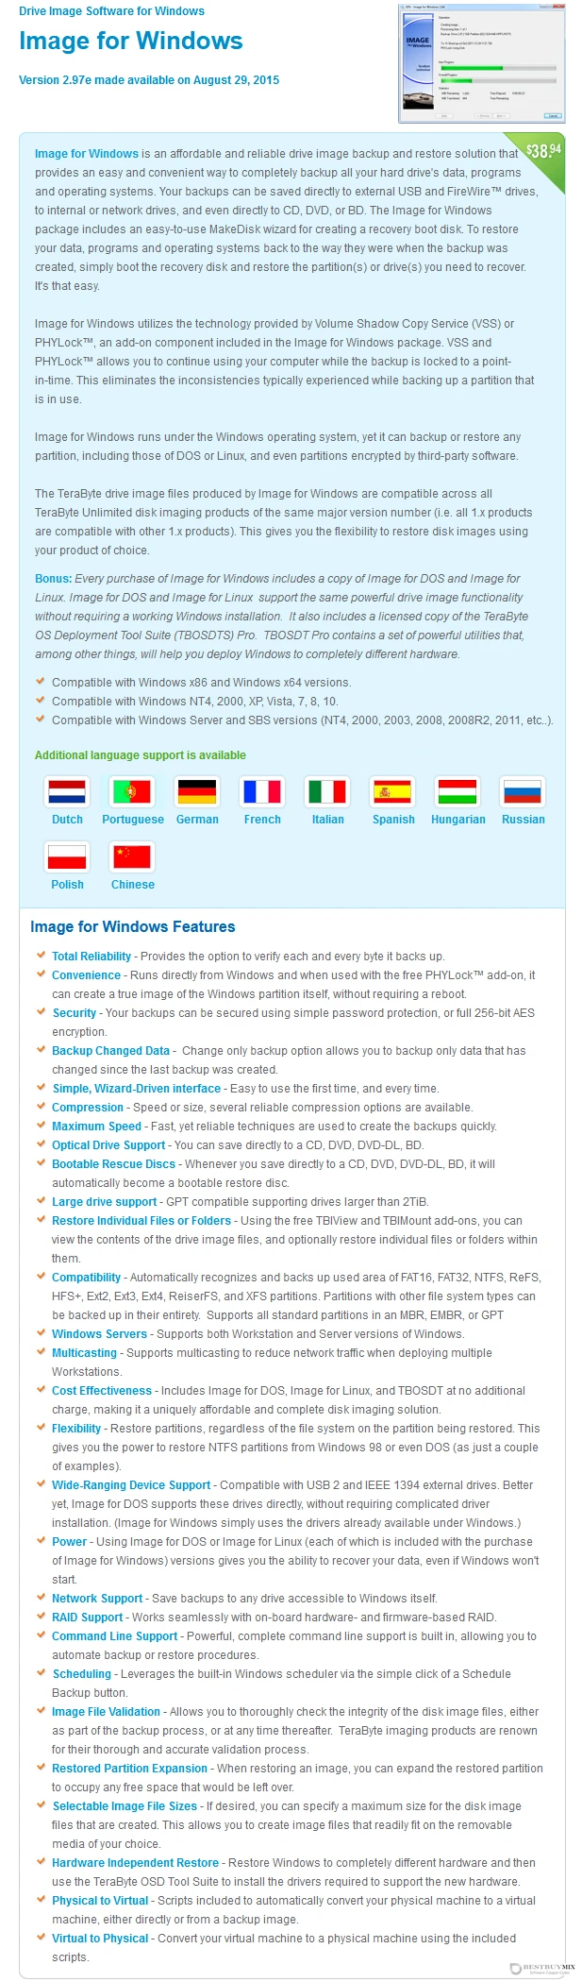Image resolution: width=582 pixels, height=1982 pixels.
Task: Open the Chinese language link
Action: pyautogui.click(x=133, y=885)
